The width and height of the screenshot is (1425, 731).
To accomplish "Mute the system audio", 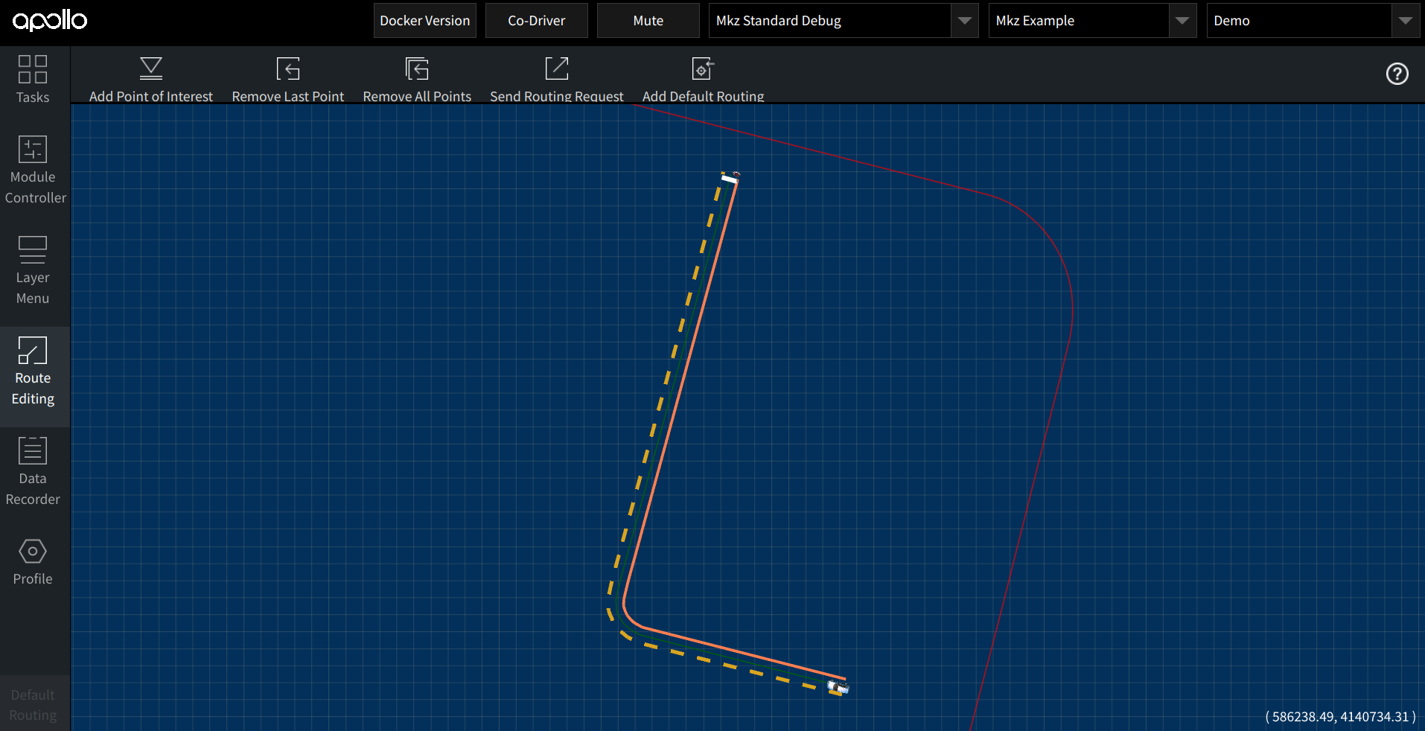I will coord(647,20).
